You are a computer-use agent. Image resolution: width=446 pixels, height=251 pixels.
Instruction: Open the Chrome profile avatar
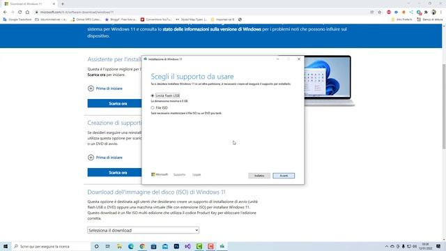point(433,13)
